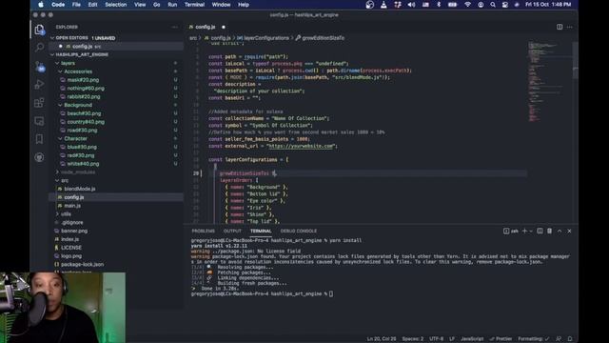609x343 pixels.
Task: Open the Source Control view
Action: click(39, 66)
